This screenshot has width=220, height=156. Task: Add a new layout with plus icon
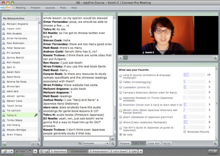point(141,151)
